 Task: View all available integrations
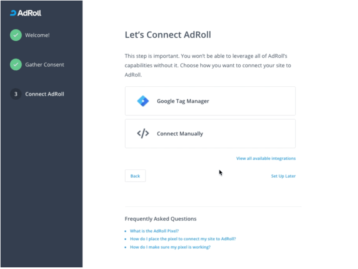pos(265,158)
